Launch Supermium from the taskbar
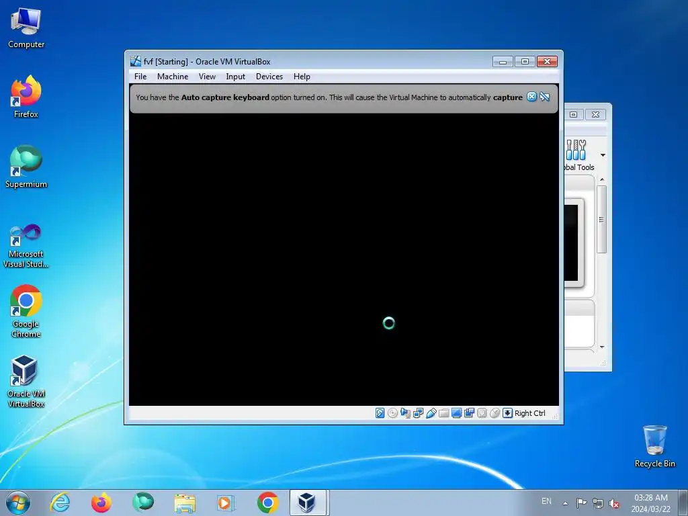 [143, 503]
